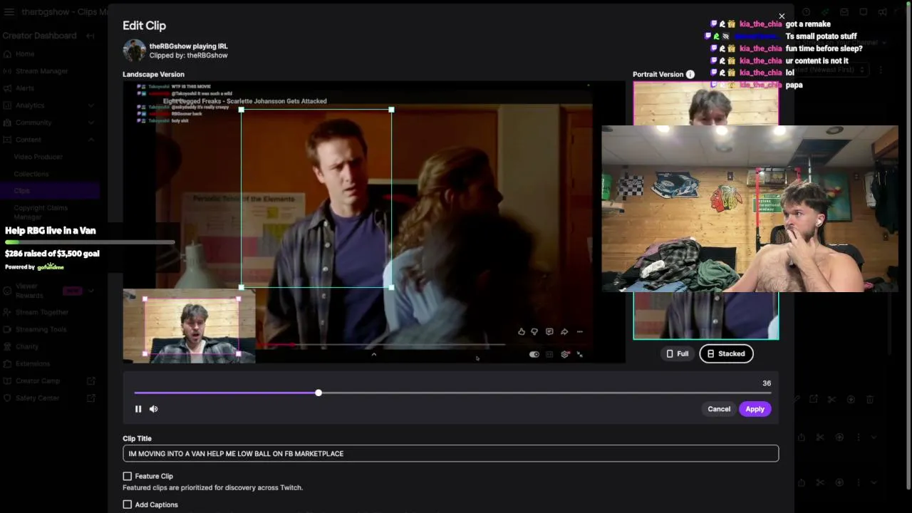The image size is (912, 513).
Task: Open the comment icon in the video
Action: click(x=549, y=331)
